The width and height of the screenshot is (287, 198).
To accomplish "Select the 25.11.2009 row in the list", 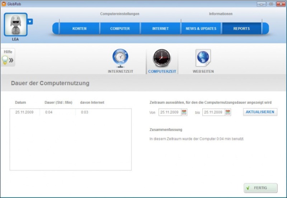I will pyautogui.click(x=70, y=112).
